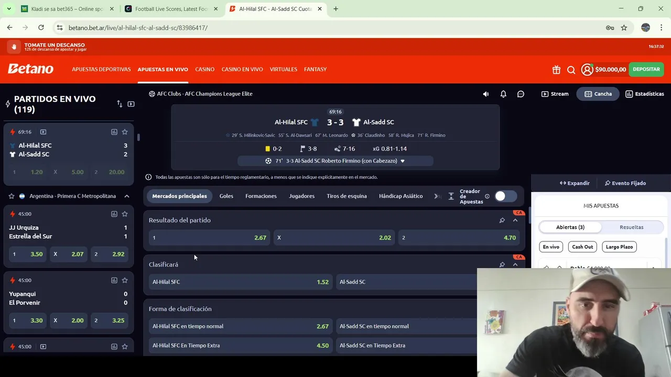671x377 pixels.
Task: Switch to the Cancha view
Action: (598, 94)
